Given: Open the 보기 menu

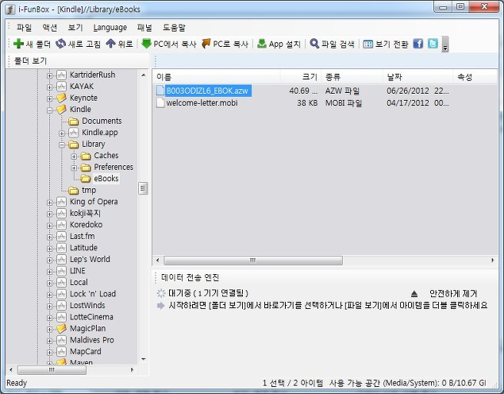Looking at the screenshot, I should click(x=75, y=28).
